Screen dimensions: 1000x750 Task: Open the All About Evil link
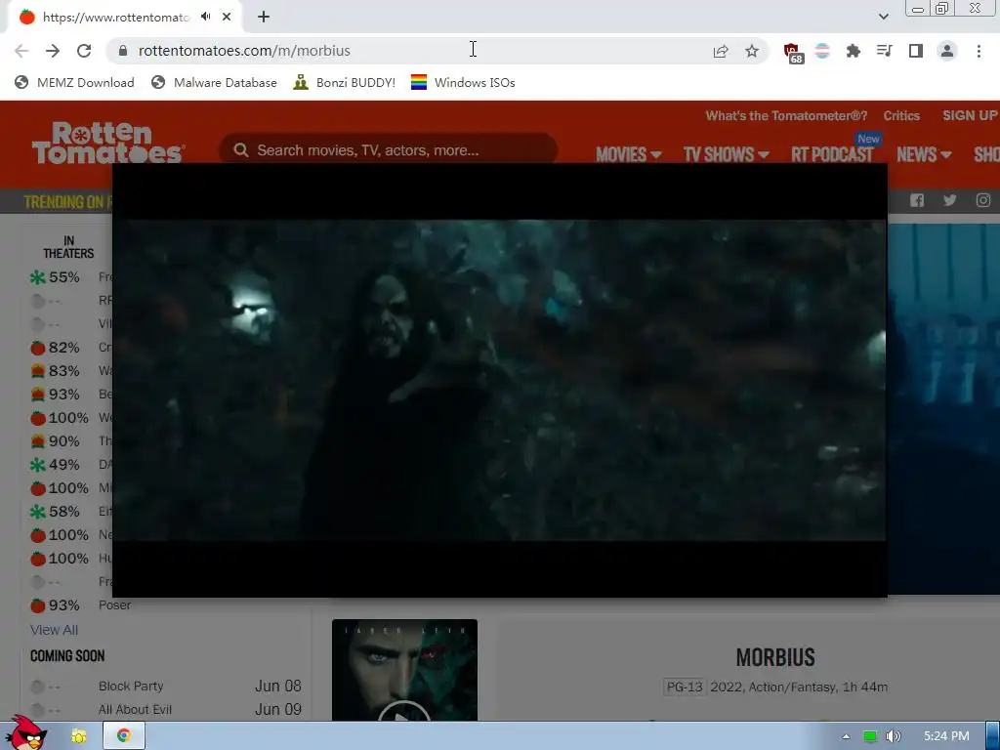click(135, 709)
